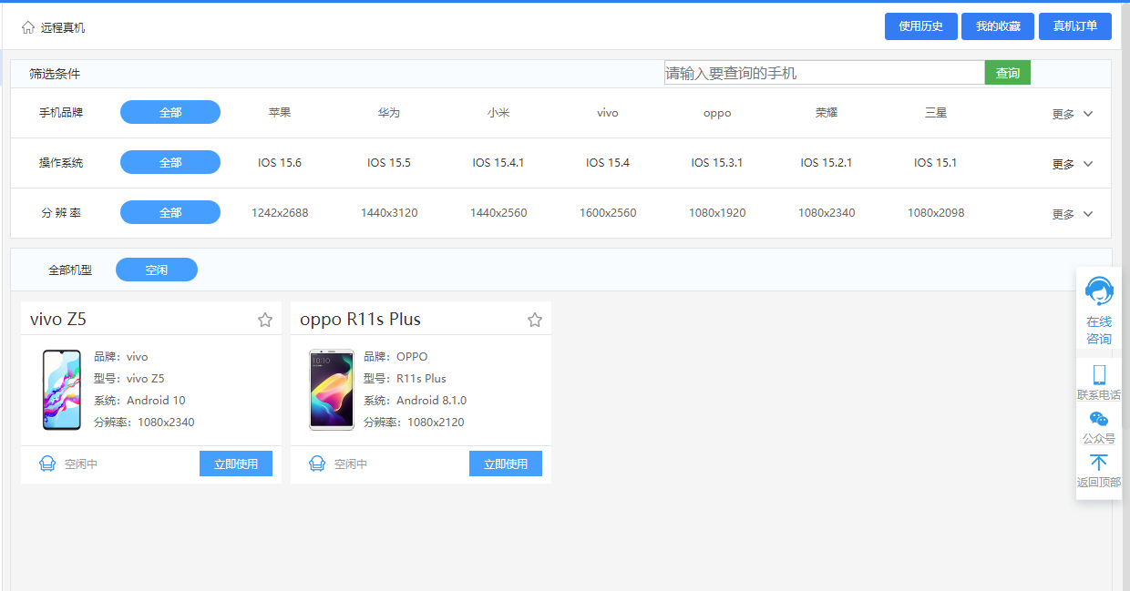Screen dimensions: 1130x591
Task: Filter system by IOS 15.5
Action: pos(389,163)
